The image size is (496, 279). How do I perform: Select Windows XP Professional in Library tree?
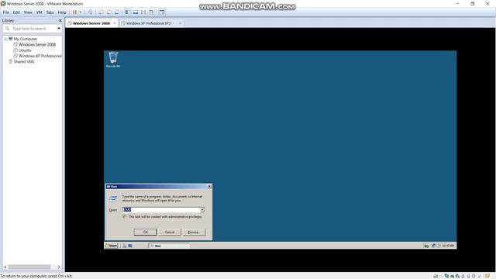coord(40,56)
